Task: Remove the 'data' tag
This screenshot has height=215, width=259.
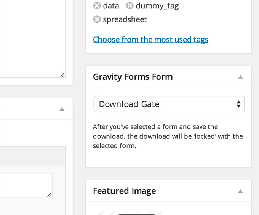Action: (x=97, y=6)
